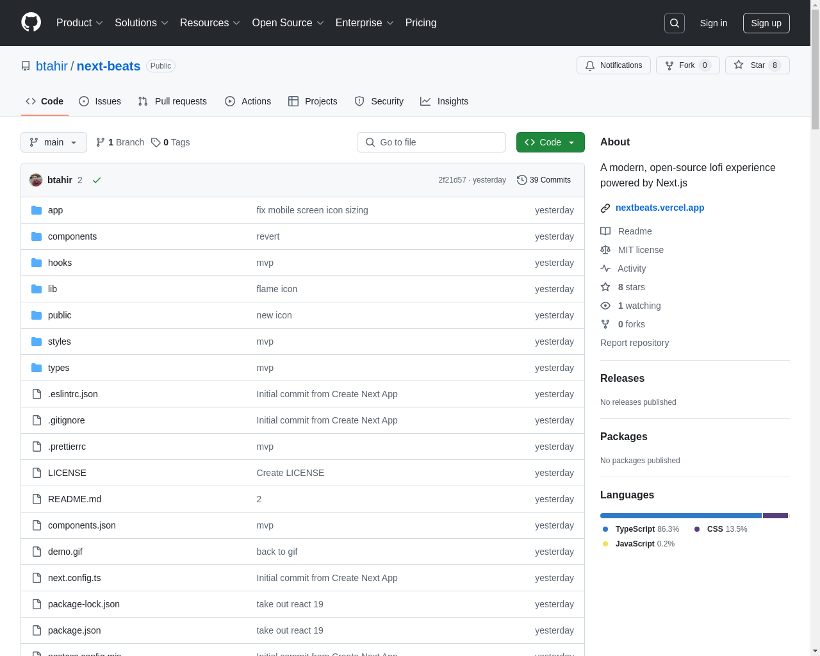The height and width of the screenshot is (656, 820).
Task: Open the next.config.ts file
Action: (74, 578)
